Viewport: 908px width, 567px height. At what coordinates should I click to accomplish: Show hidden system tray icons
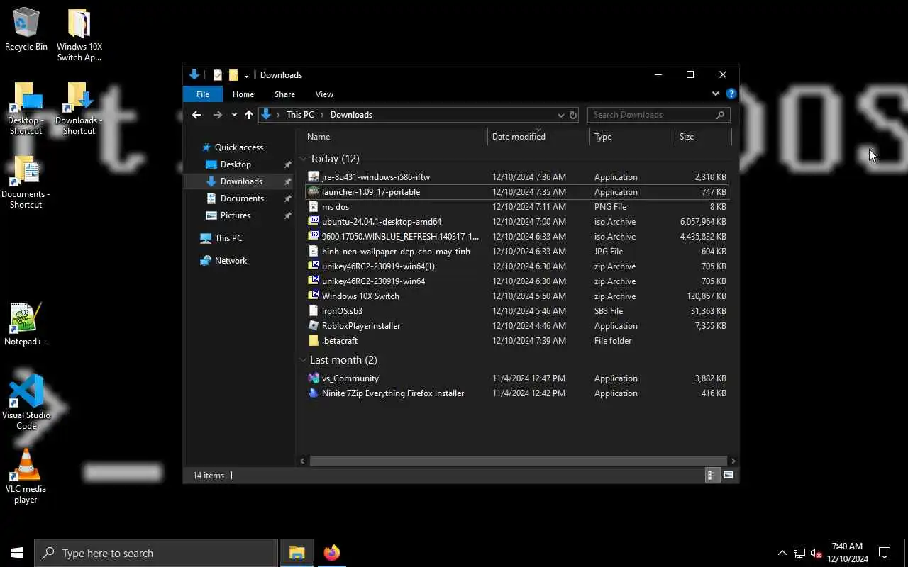[782, 553]
